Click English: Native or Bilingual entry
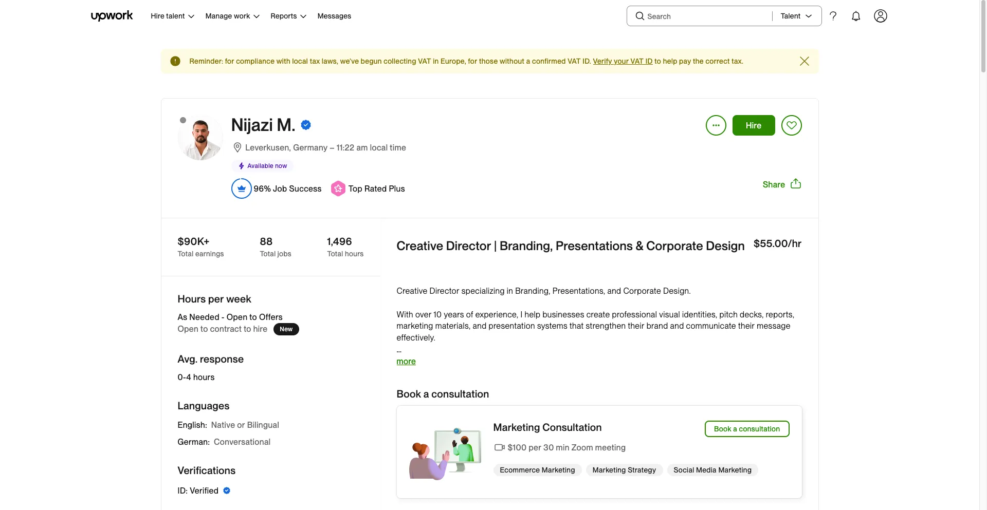The image size is (987, 510). coord(228,425)
